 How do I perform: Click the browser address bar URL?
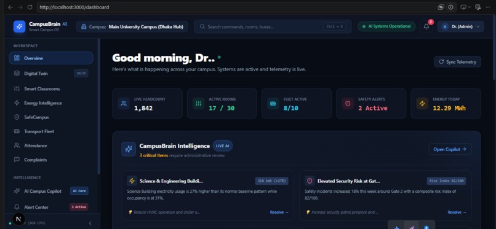pos(74,7)
